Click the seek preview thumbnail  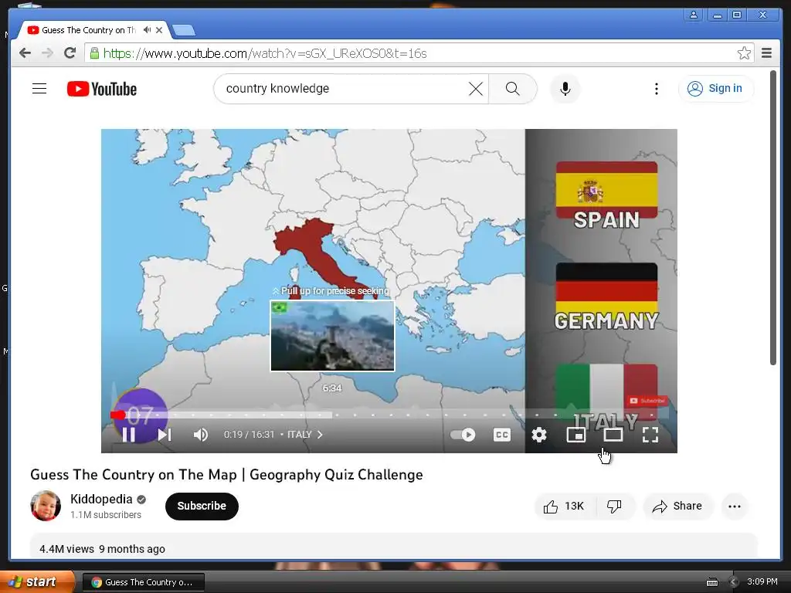click(332, 336)
